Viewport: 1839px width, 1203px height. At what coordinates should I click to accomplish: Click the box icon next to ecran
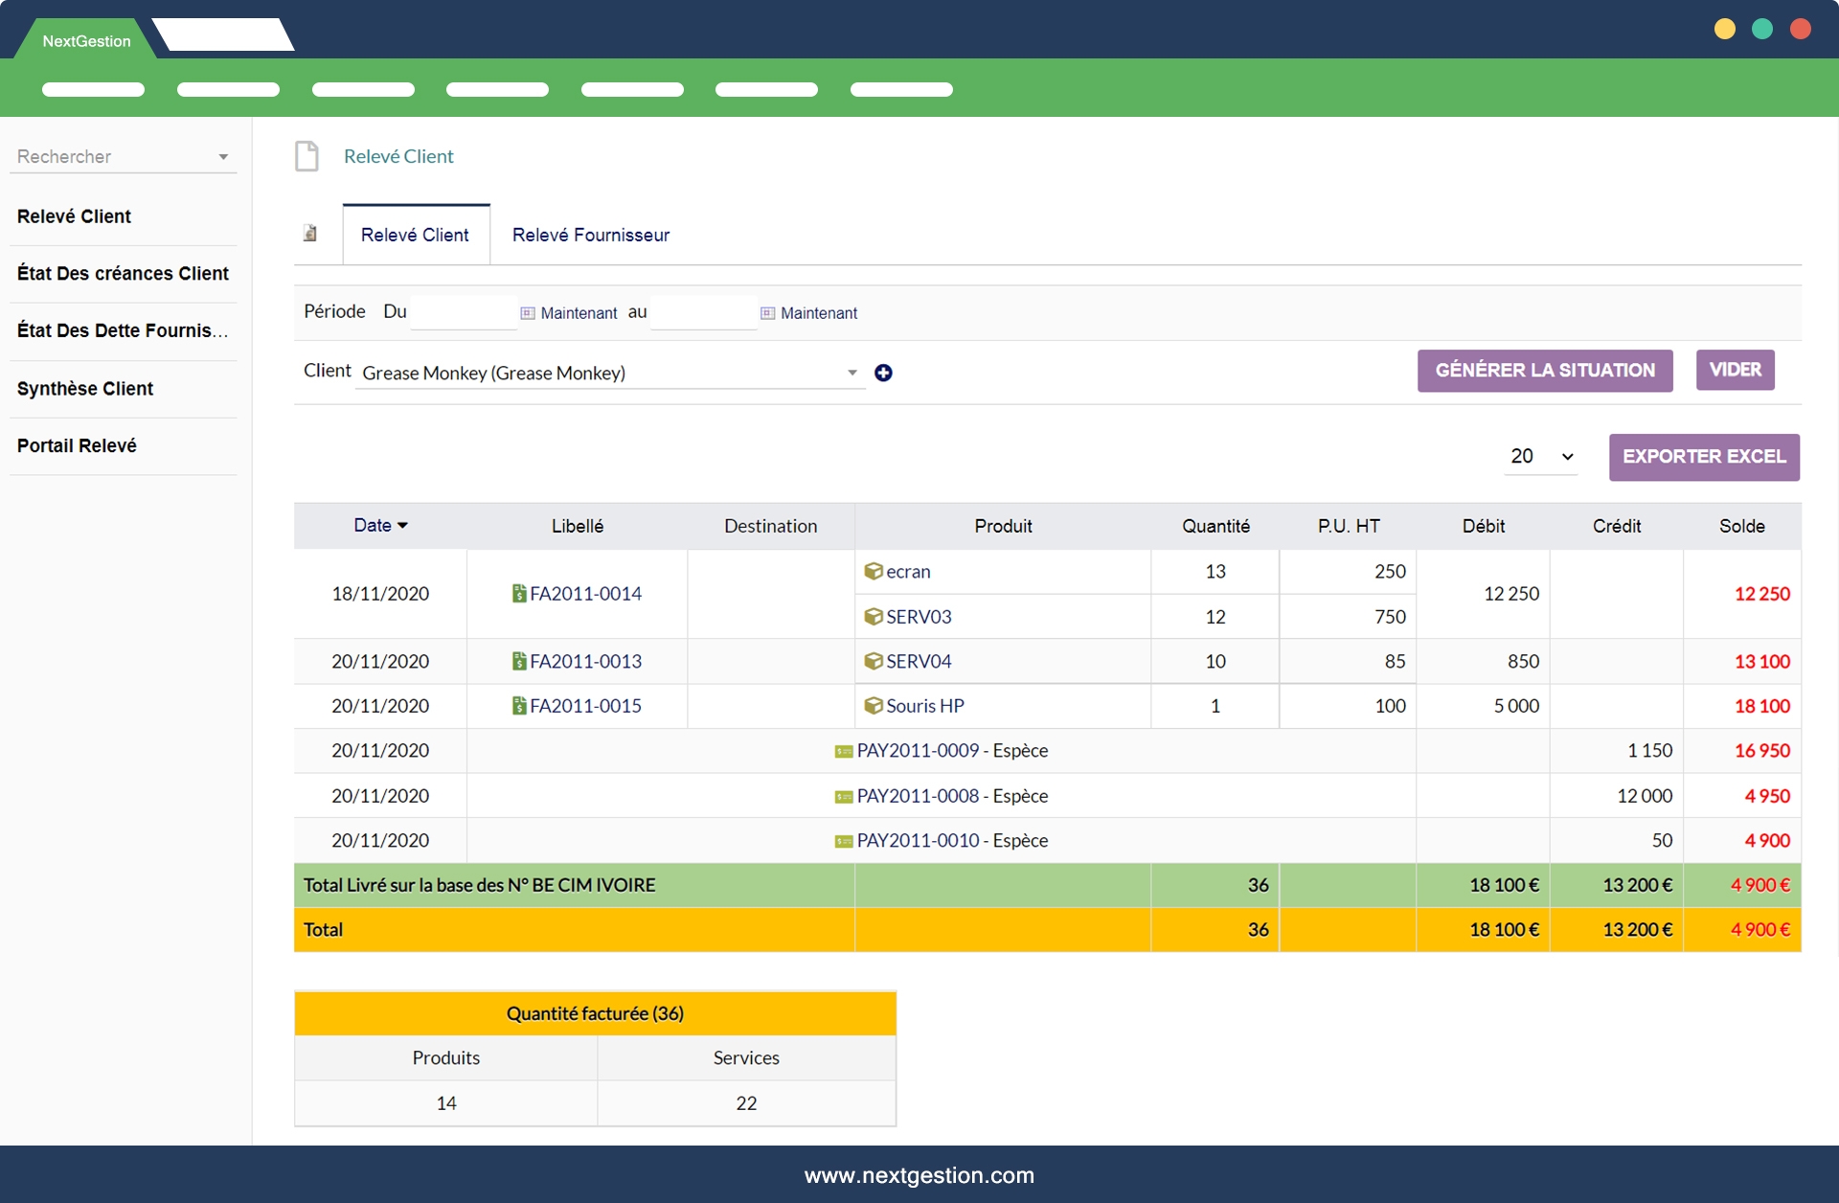click(x=873, y=571)
